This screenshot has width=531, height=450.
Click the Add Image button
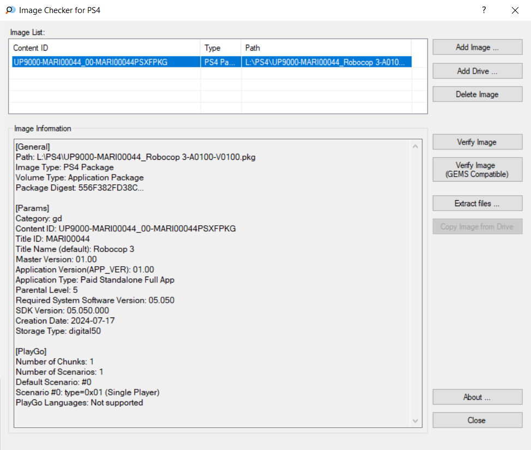pyautogui.click(x=477, y=47)
